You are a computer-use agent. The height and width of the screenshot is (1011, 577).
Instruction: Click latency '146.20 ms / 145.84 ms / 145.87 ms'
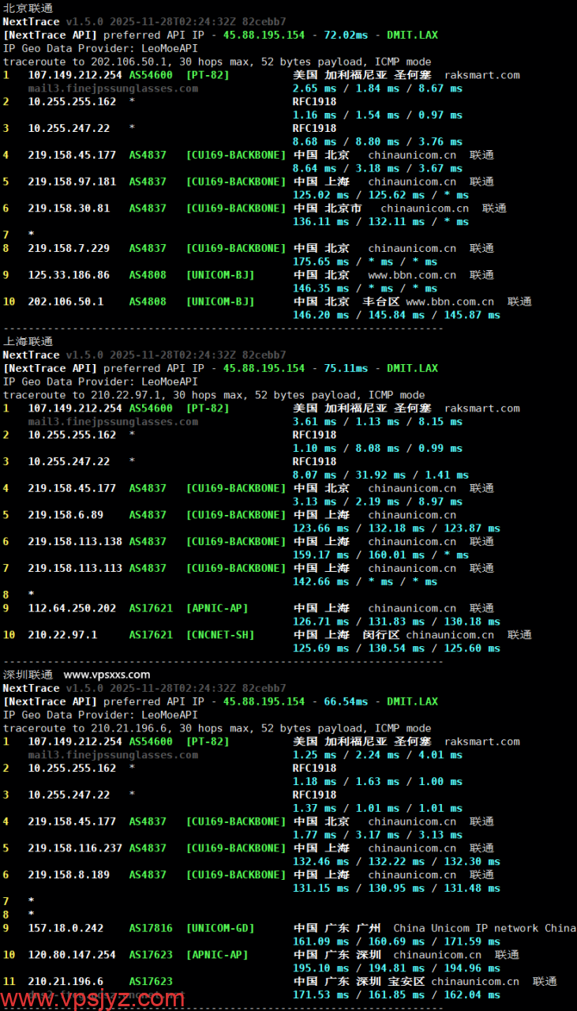coord(396,315)
